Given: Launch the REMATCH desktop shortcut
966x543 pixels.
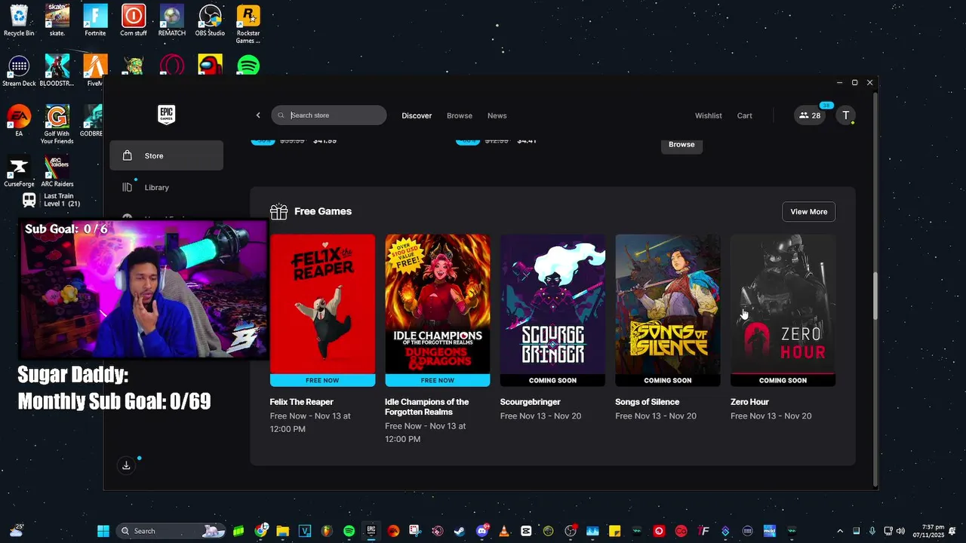Looking at the screenshot, I should (x=171, y=20).
